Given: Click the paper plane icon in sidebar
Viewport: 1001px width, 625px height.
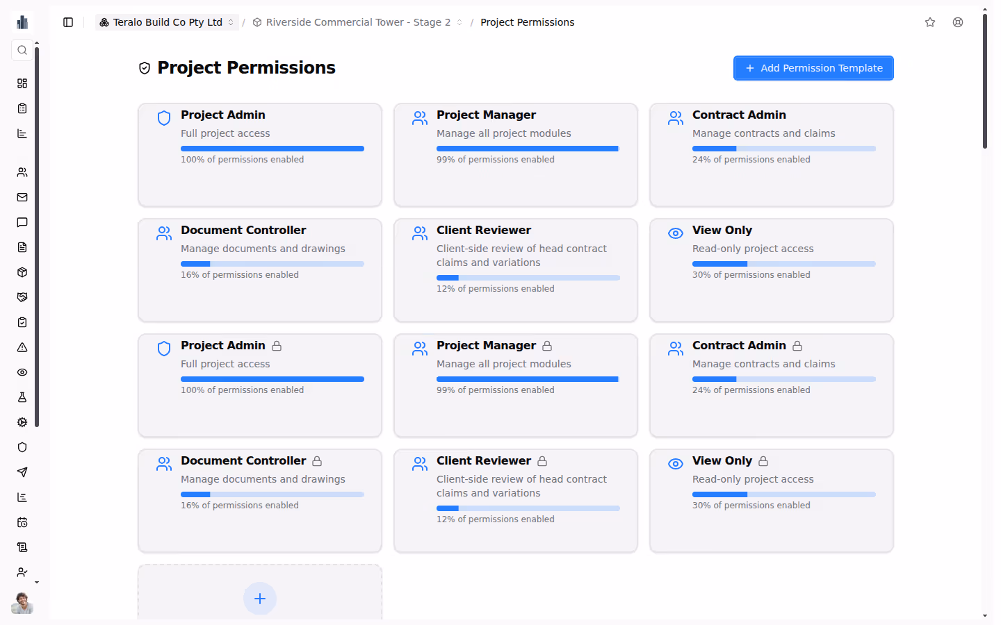Looking at the screenshot, I should point(22,472).
